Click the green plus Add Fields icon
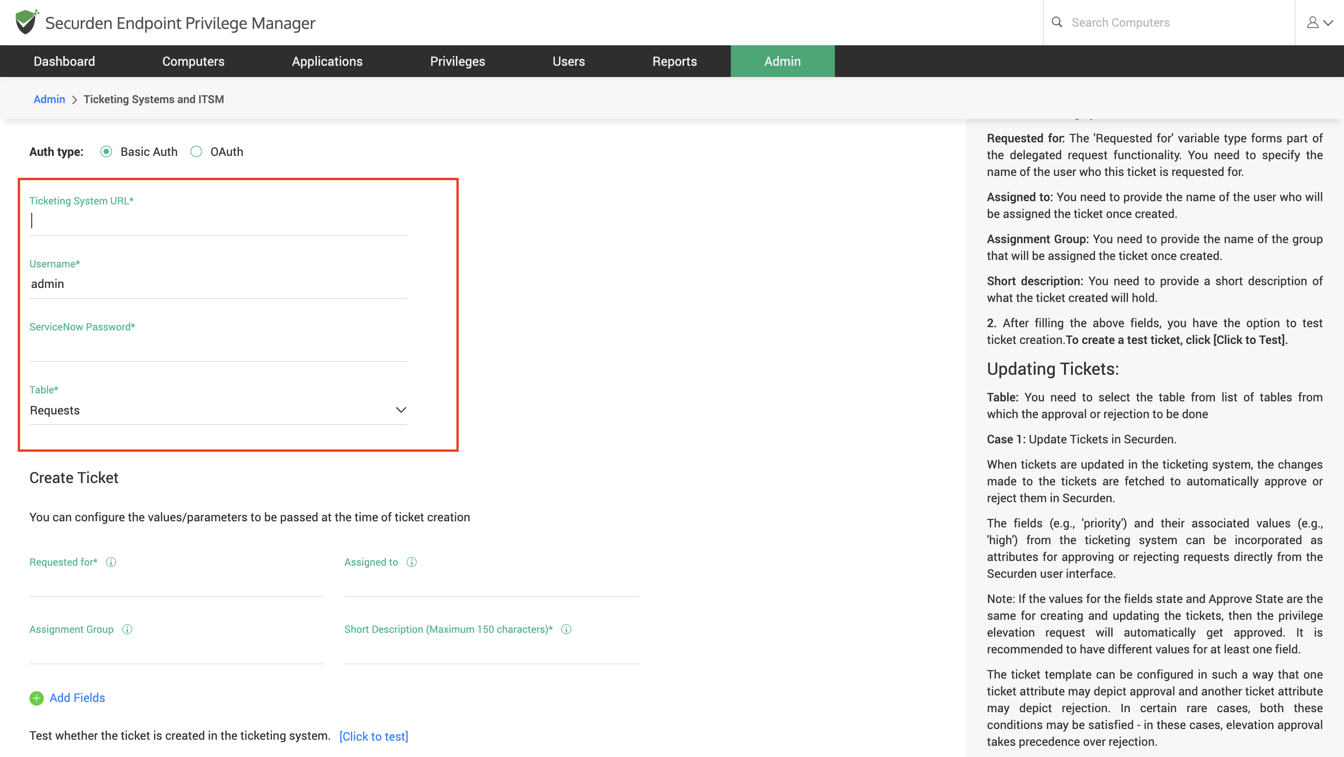Screen dimensions: 1344x757 [36, 698]
